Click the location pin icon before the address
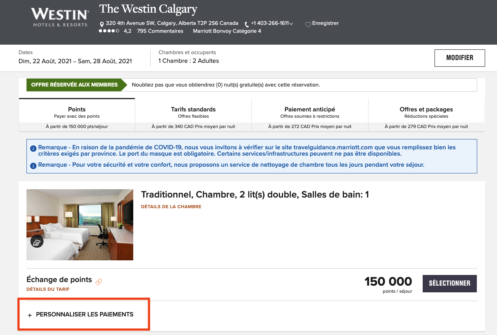Image resolution: width=497 pixels, height=335 pixels. [x=102, y=23]
